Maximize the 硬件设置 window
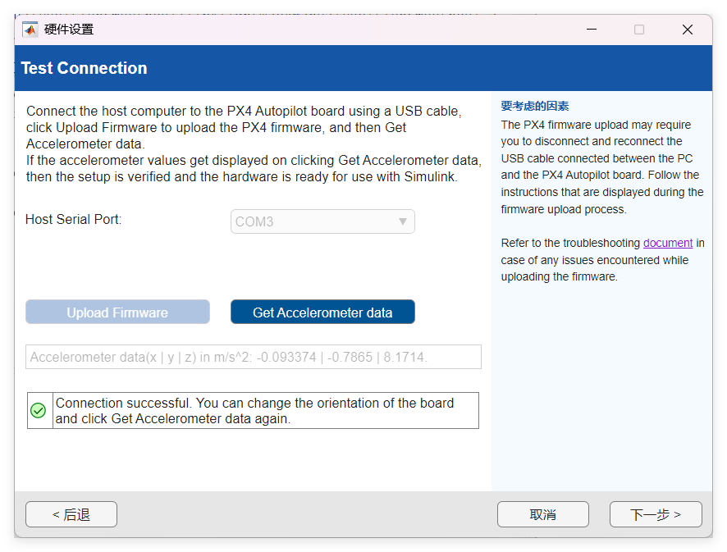Screen dimensions: 727x552 639,30
